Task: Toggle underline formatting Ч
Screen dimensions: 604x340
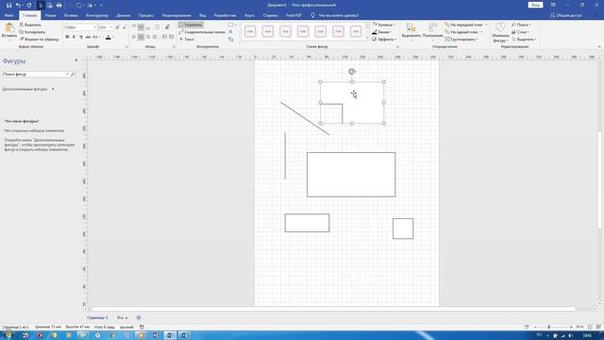Action: (81, 37)
